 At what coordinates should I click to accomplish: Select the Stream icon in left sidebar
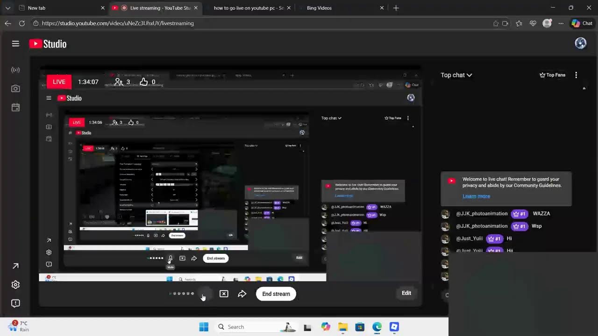click(x=15, y=70)
